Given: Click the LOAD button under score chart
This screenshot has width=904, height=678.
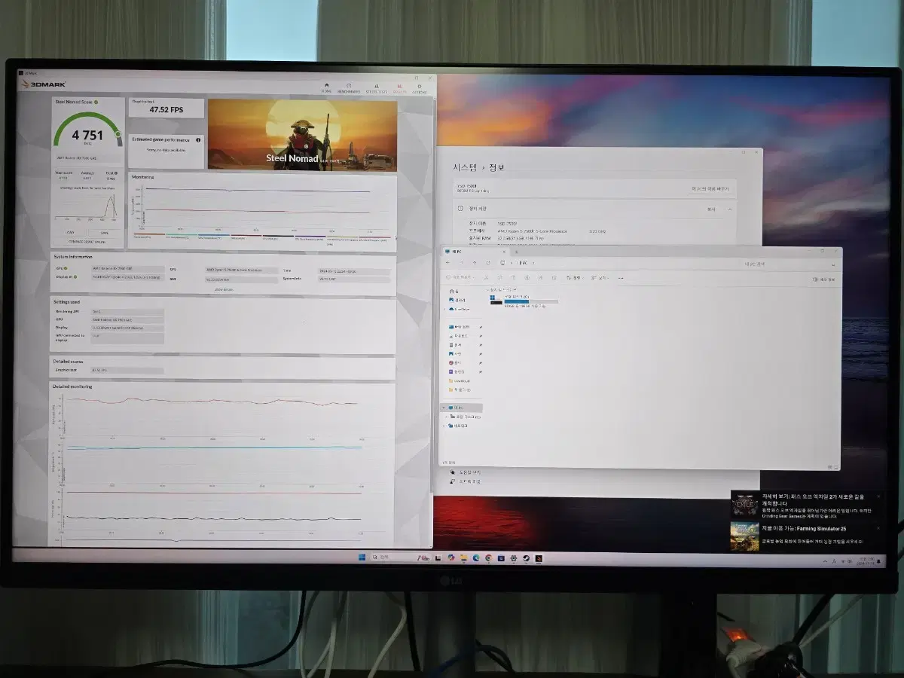Looking at the screenshot, I should click(69, 233).
